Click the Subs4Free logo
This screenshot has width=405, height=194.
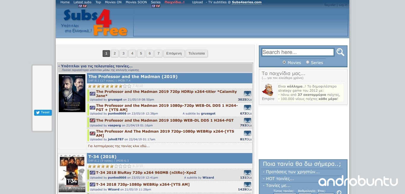[94, 23]
